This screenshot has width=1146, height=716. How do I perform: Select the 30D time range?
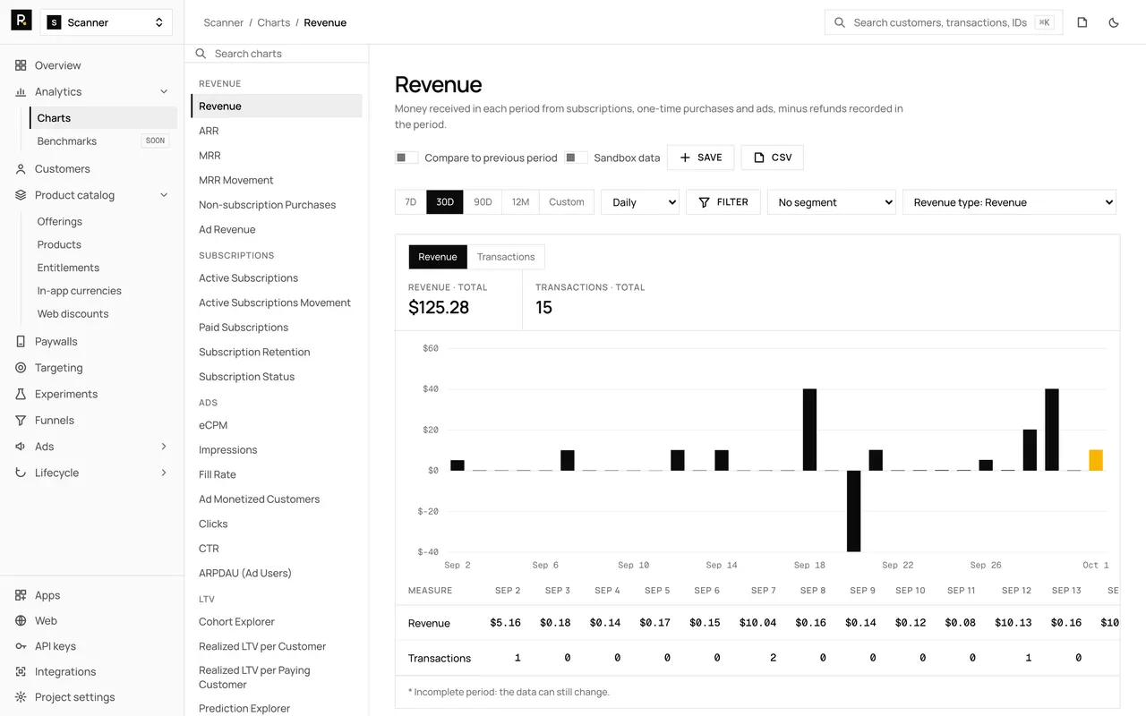[x=445, y=202]
